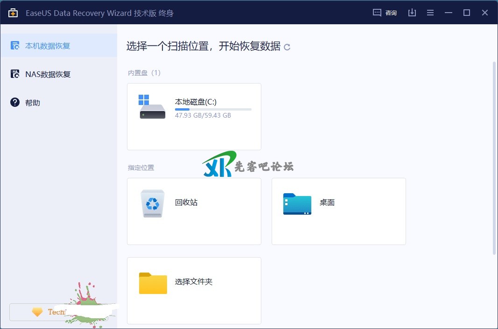Click the diamond icon on Technician button
The height and width of the screenshot is (329, 498).
[x=37, y=312]
